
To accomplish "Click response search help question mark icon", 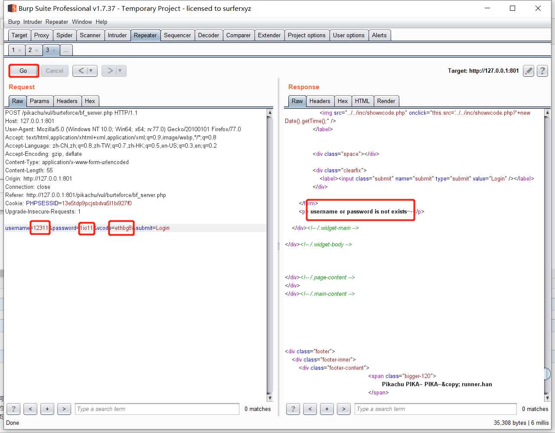I will [293, 409].
